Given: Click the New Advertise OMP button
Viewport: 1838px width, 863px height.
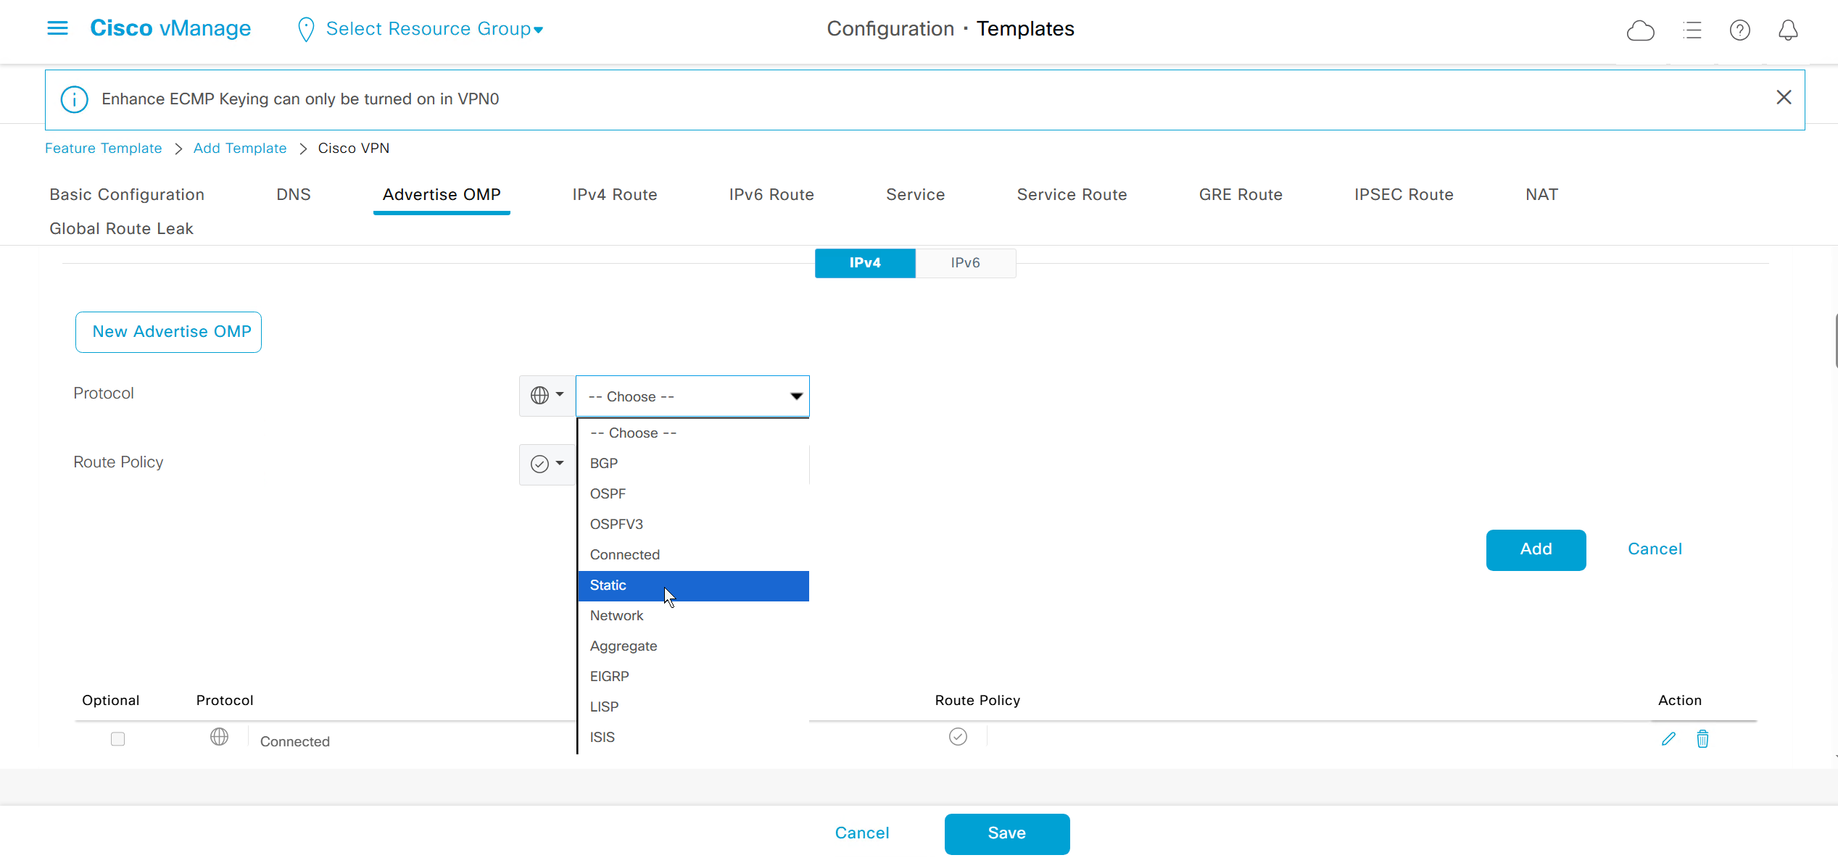Looking at the screenshot, I should click(x=168, y=332).
